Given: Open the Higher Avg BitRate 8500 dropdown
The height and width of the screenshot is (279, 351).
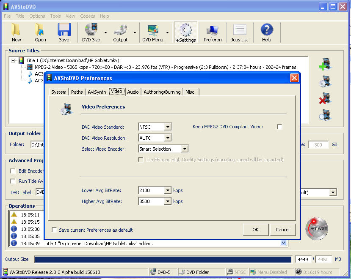Looking at the screenshot, I should tap(168, 201).
